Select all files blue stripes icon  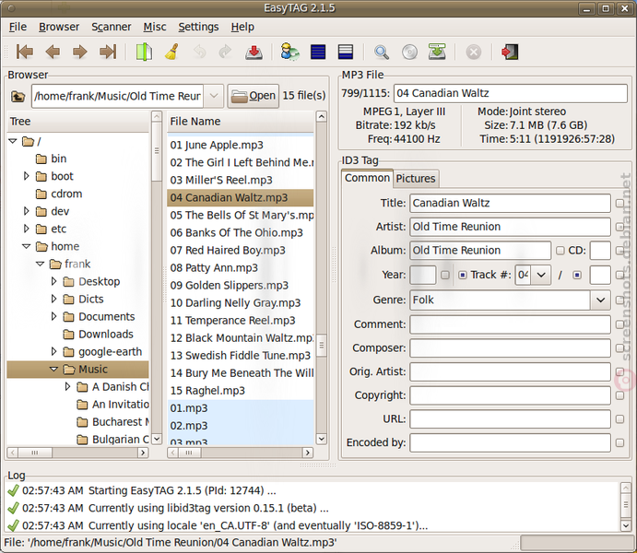(x=318, y=52)
